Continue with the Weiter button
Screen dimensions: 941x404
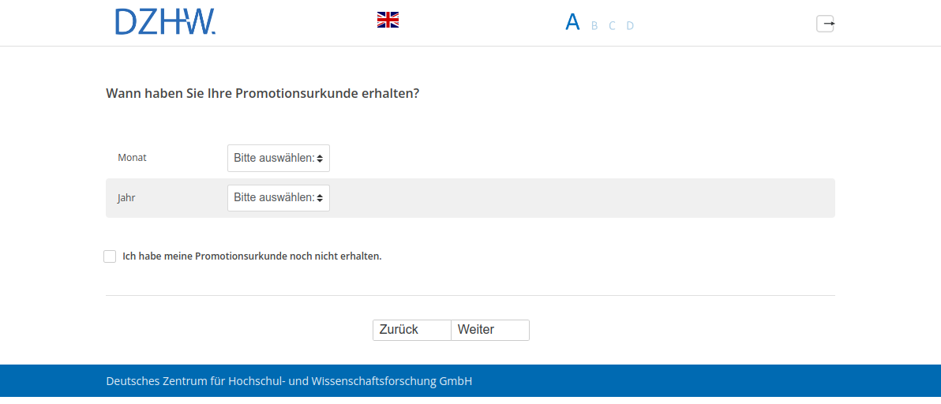[489, 330]
